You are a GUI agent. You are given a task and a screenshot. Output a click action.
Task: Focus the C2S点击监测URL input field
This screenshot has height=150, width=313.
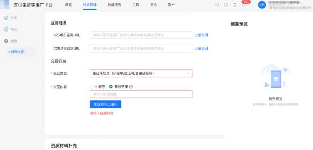tap(141, 49)
